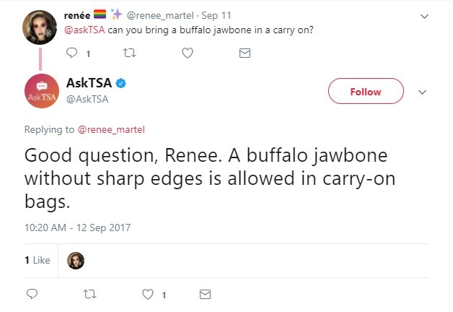The height and width of the screenshot is (312, 453).
Task: Expand renée's tweet options chevron
Action: point(423,15)
